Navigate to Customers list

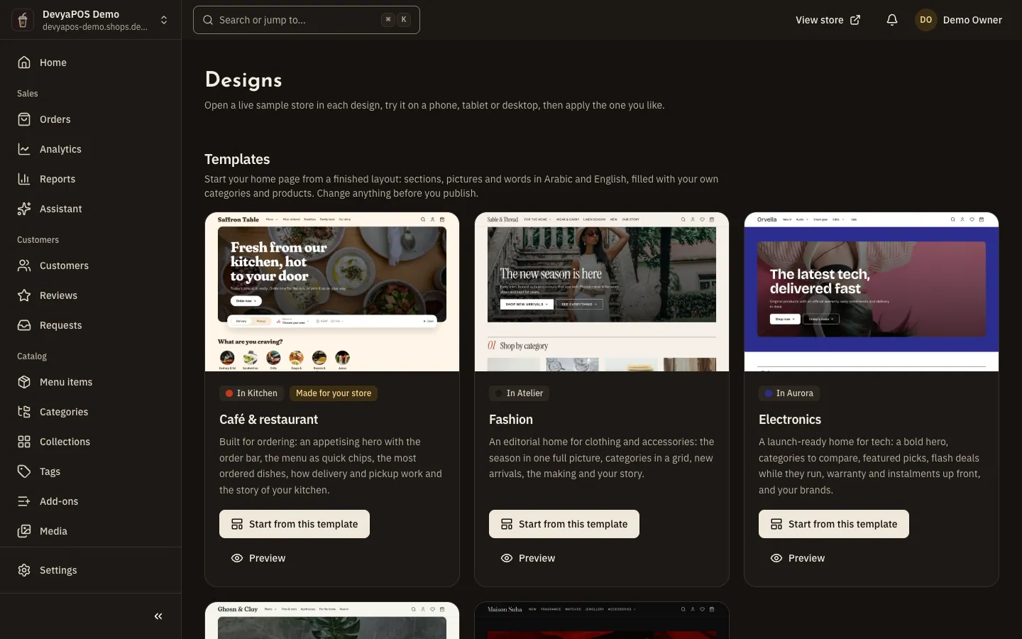tap(90, 266)
